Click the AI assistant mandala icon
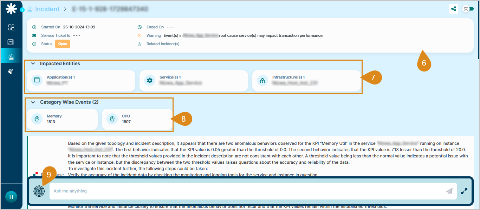This screenshot has height=210, width=480. click(39, 191)
